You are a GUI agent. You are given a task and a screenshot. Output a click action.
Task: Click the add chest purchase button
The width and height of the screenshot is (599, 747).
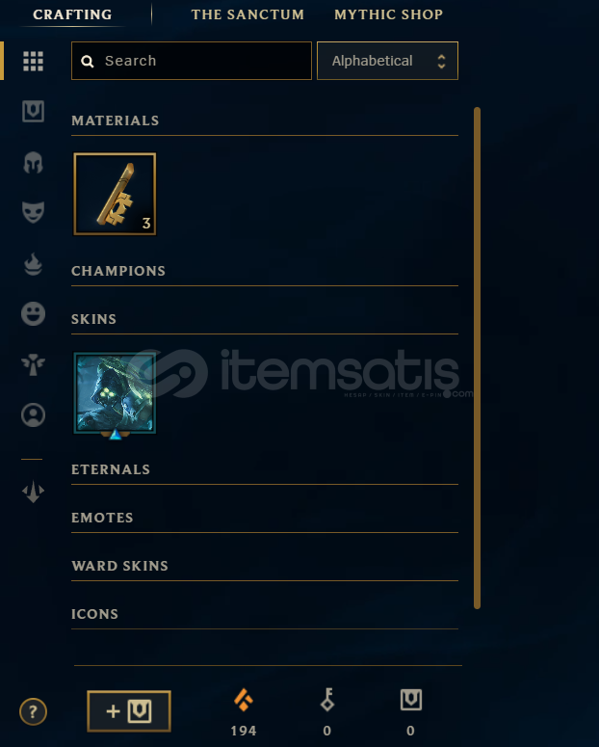129,711
